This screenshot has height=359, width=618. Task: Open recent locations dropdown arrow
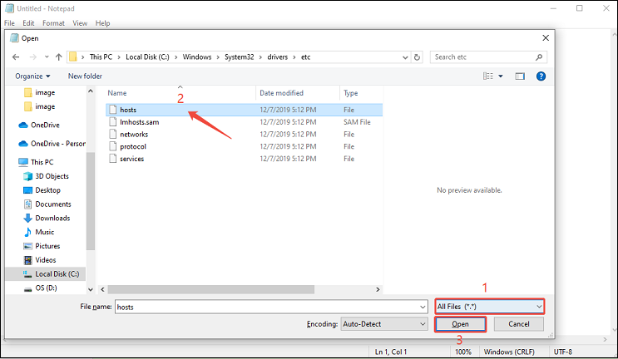[47, 57]
